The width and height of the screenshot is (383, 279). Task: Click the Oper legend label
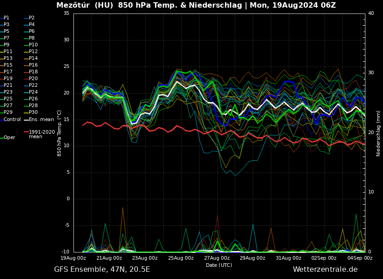(9, 138)
